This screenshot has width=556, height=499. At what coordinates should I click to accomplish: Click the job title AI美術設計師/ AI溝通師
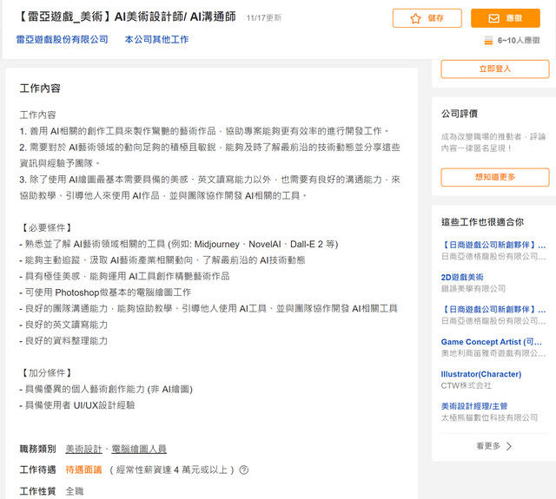(x=175, y=16)
